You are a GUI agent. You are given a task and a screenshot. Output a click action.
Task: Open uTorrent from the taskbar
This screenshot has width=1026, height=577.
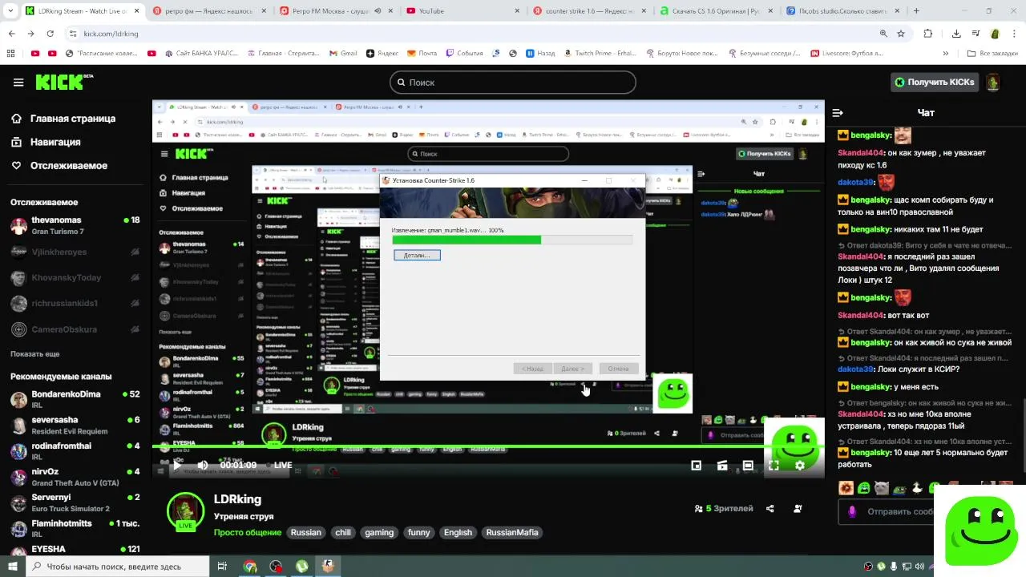point(301,567)
